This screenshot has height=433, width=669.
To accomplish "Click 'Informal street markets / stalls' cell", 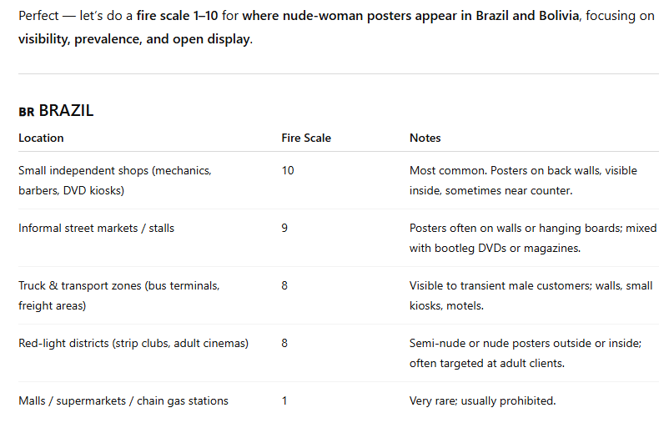I will (96, 228).
